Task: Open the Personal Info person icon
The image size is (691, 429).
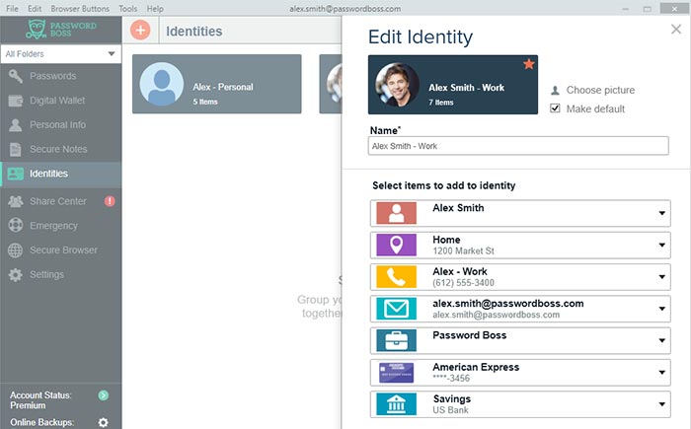Action: 16,125
